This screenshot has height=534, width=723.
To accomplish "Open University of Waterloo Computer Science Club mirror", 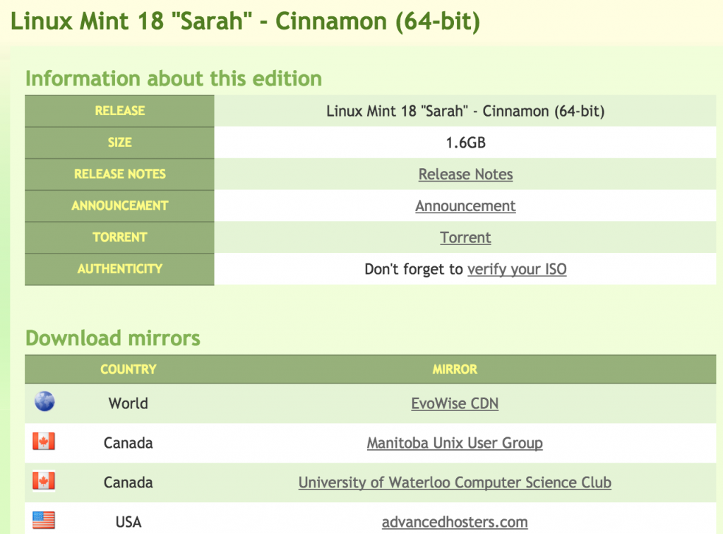I will [x=455, y=482].
